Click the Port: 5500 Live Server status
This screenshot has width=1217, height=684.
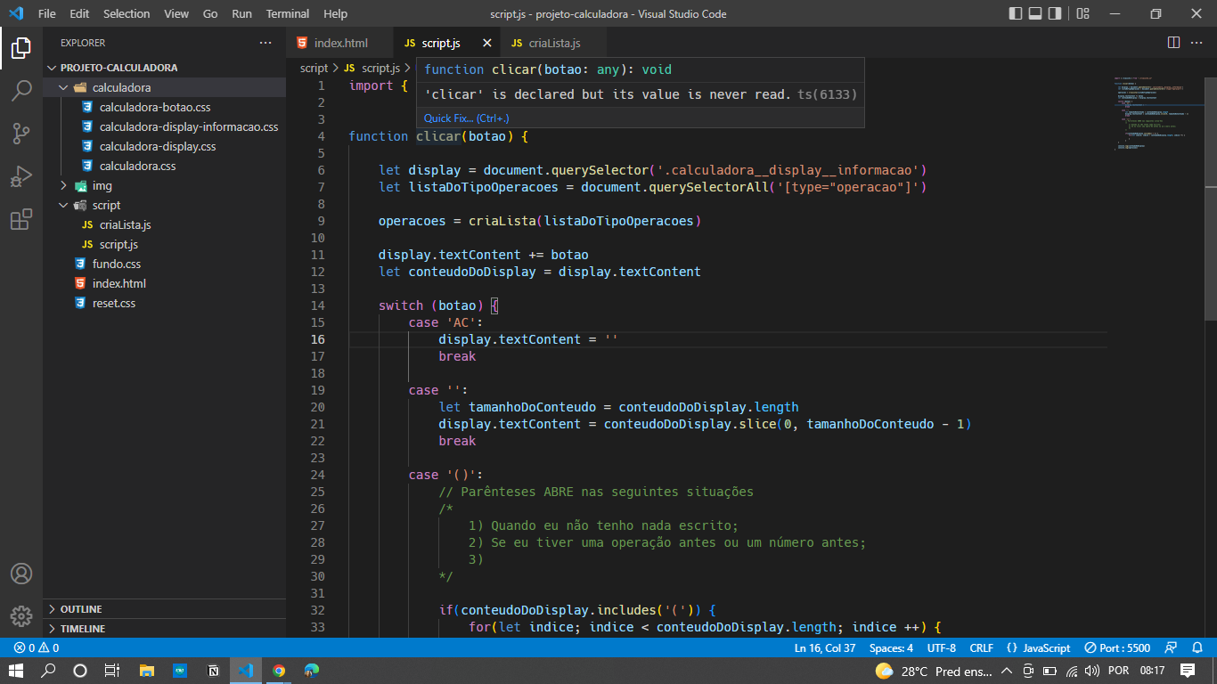coord(1117,647)
